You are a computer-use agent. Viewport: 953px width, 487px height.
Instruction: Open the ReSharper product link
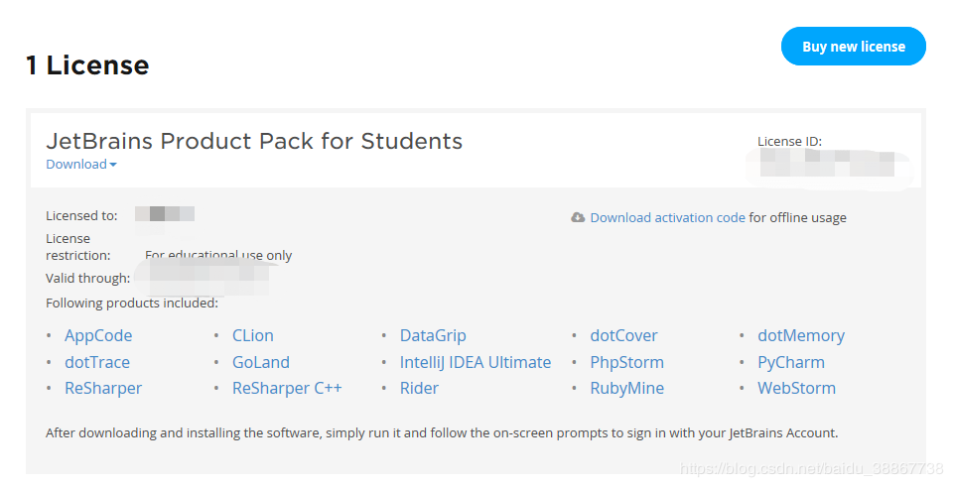click(x=103, y=389)
